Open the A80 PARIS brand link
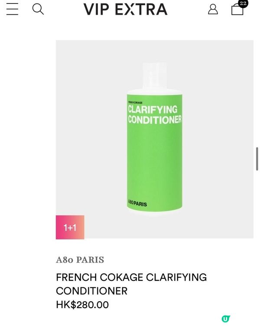260x326 pixels. click(80, 260)
